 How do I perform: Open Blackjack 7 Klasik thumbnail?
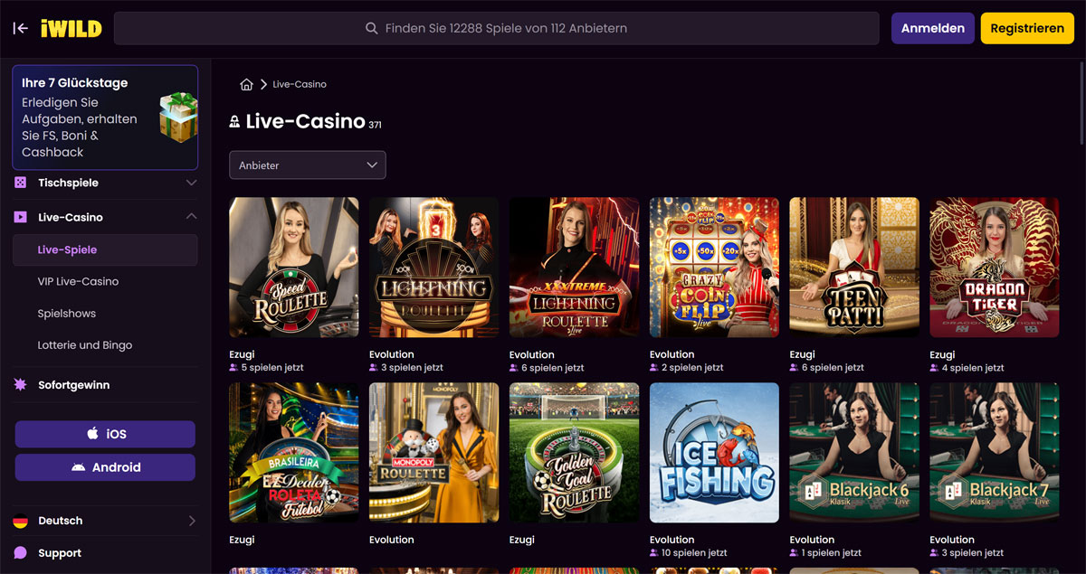coord(994,453)
